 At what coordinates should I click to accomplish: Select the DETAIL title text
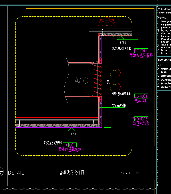click(x=16, y=173)
